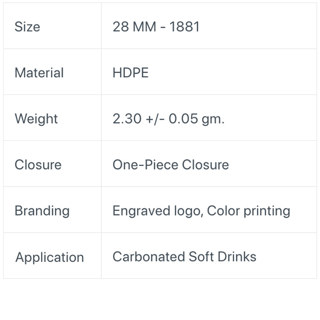Click the 28 MM text in Size row
Screen dimensions: 320x320
(134, 27)
